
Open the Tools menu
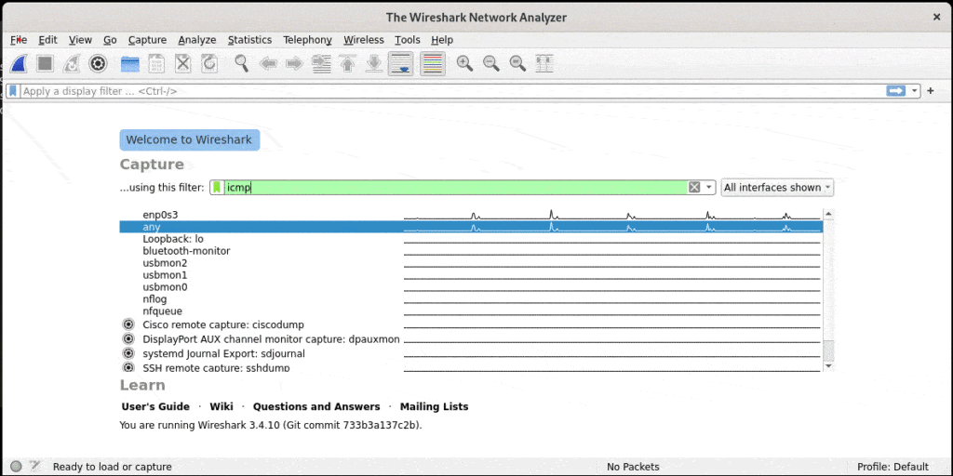(x=408, y=40)
